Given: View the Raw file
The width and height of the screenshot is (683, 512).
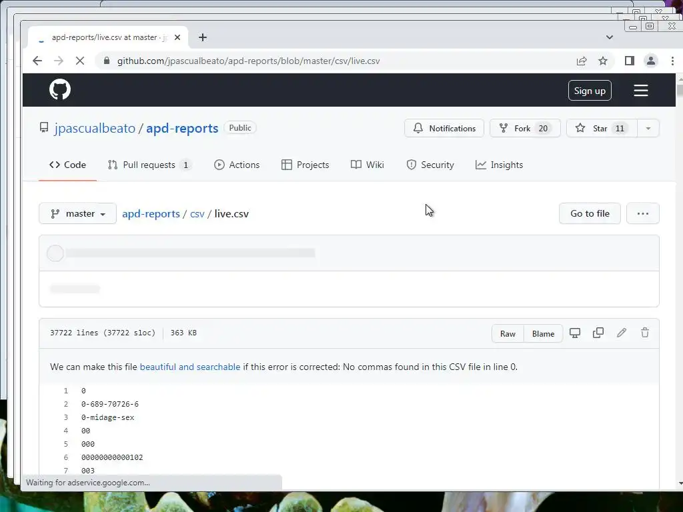Looking at the screenshot, I should coord(508,334).
